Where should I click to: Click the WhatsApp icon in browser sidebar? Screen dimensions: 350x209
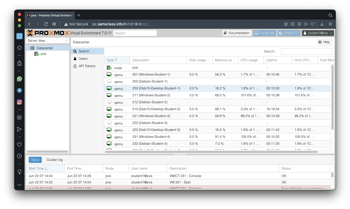[x=19, y=79]
